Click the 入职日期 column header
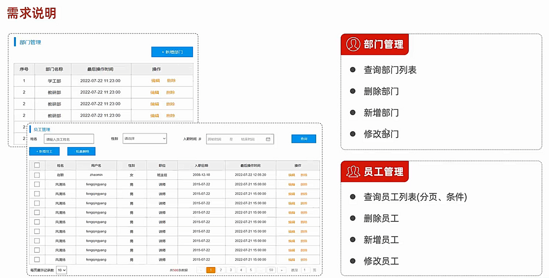The width and height of the screenshot is (549, 278). 201,166
